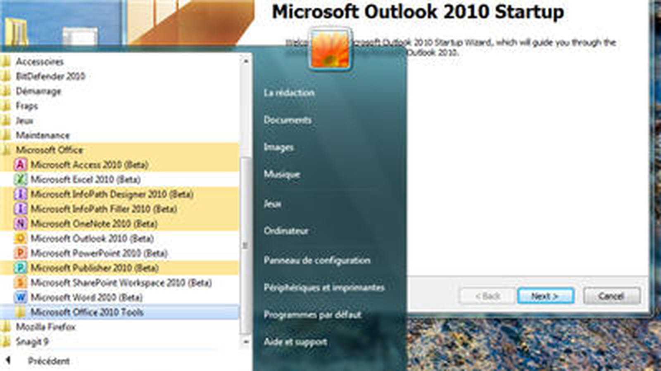Open Panneau de configuration
The image size is (661, 371).
tap(317, 261)
